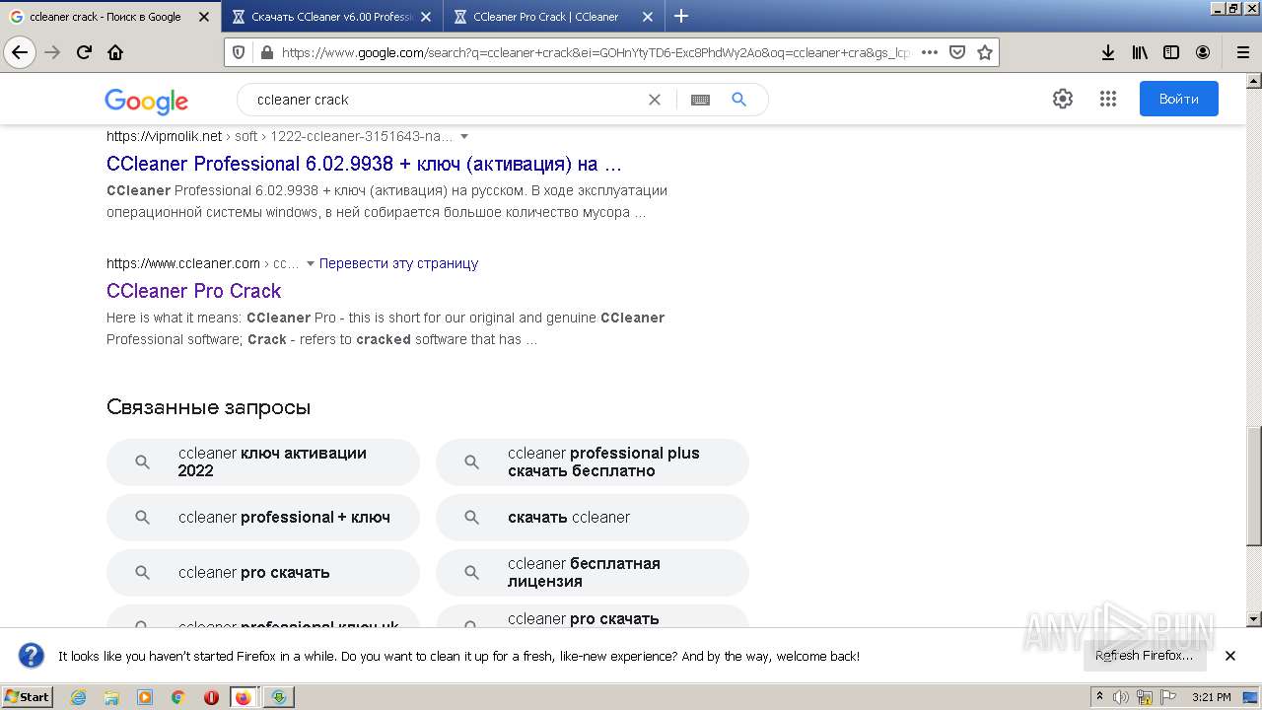The image size is (1262, 710).
Task: Click the Войти sign-in button
Action: 1179,99
